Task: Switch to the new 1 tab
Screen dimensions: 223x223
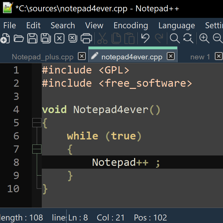Action: pos(200,57)
